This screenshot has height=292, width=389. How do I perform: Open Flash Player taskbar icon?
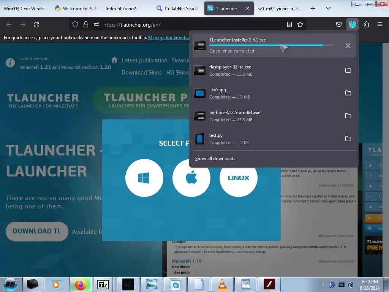tap(269, 284)
